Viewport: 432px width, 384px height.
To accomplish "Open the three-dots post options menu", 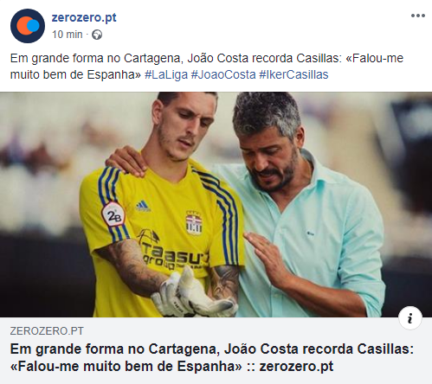I will tap(418, 16).
